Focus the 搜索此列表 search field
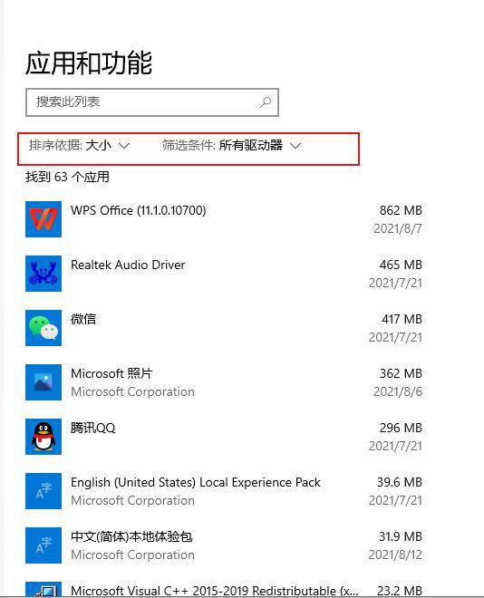 (x=152, y=102)
